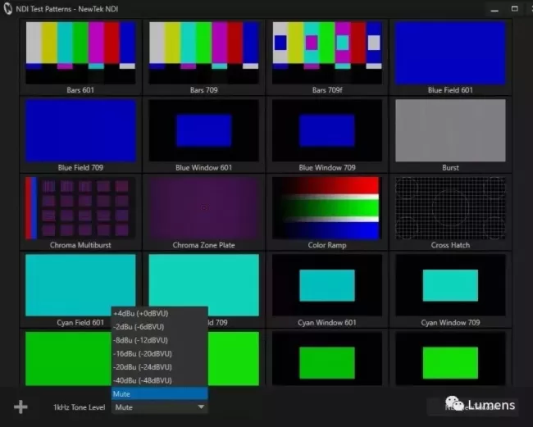Click the NDI logo in title bar

(x=8, y=7)
